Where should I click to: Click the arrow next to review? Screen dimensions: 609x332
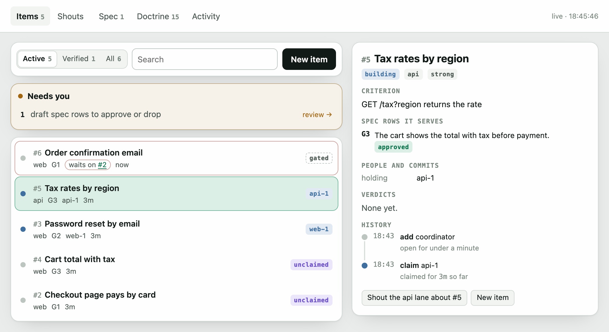329,114
